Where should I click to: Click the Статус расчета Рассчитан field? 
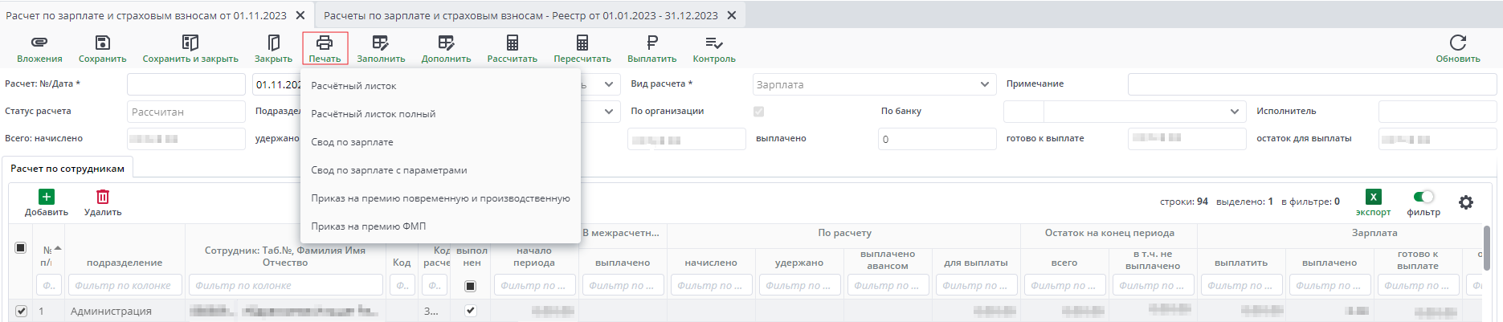click(x=186, y=112)
